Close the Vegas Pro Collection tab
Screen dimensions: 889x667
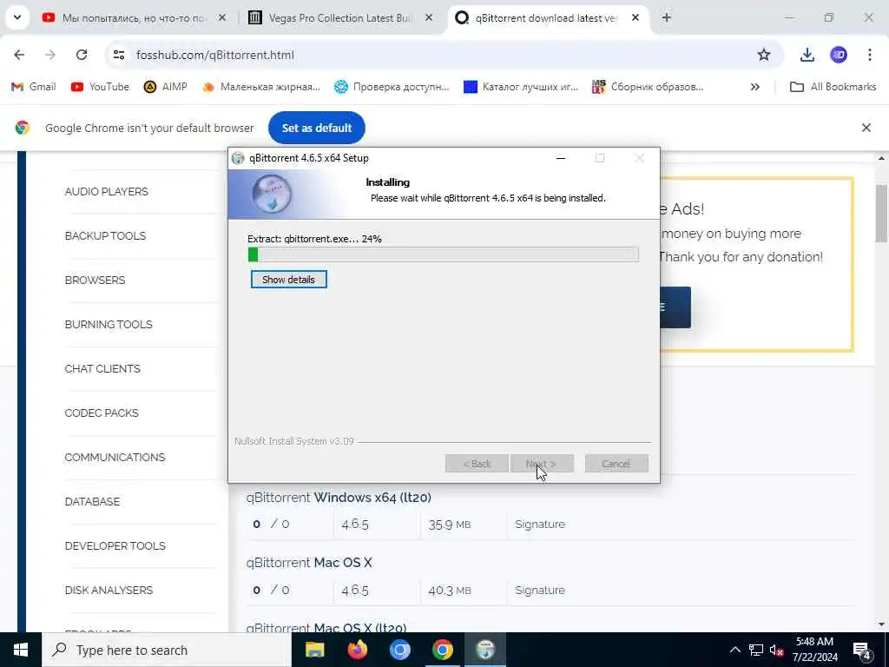click(429, 18)
